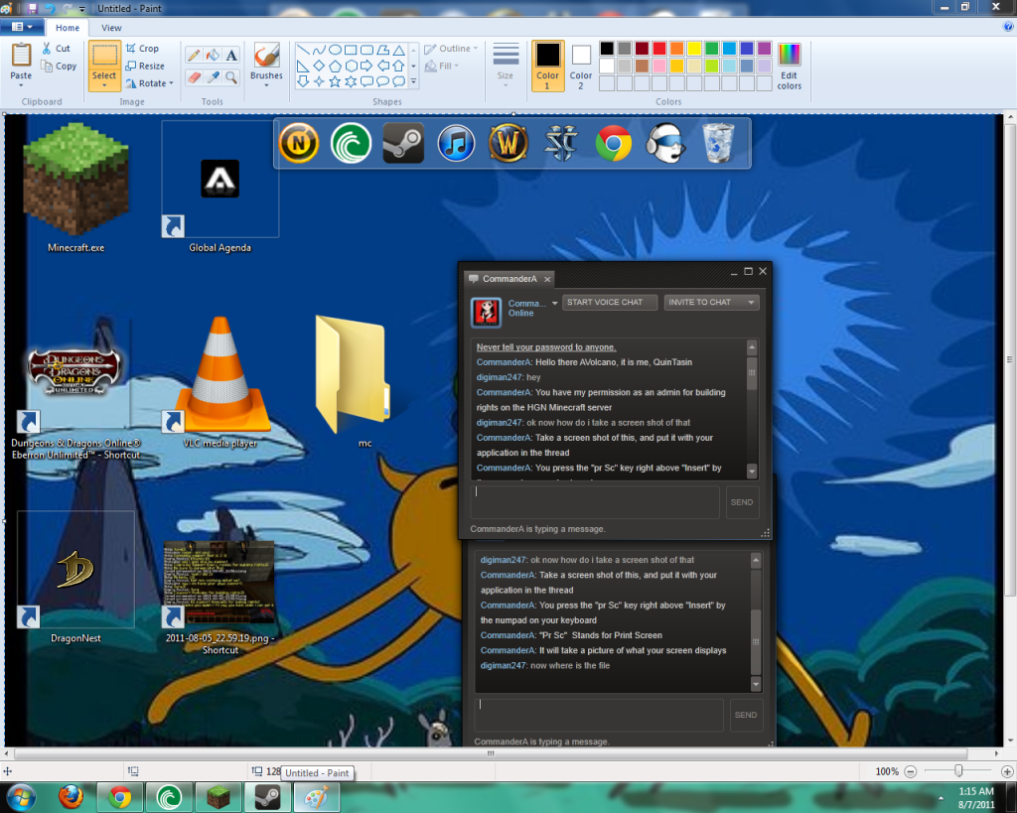Cut the current selection

click(x=56, y=49)
